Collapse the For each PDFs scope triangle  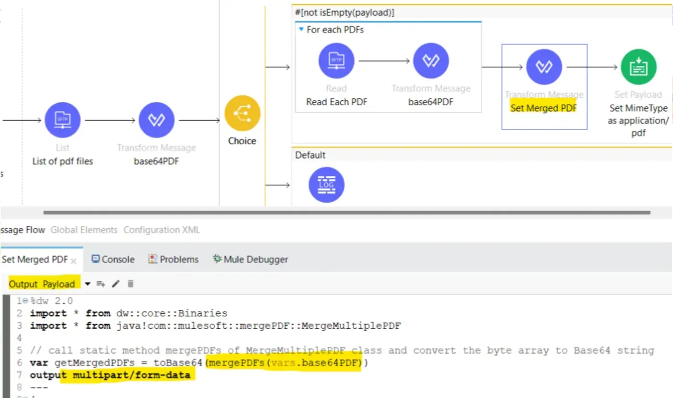301,30
